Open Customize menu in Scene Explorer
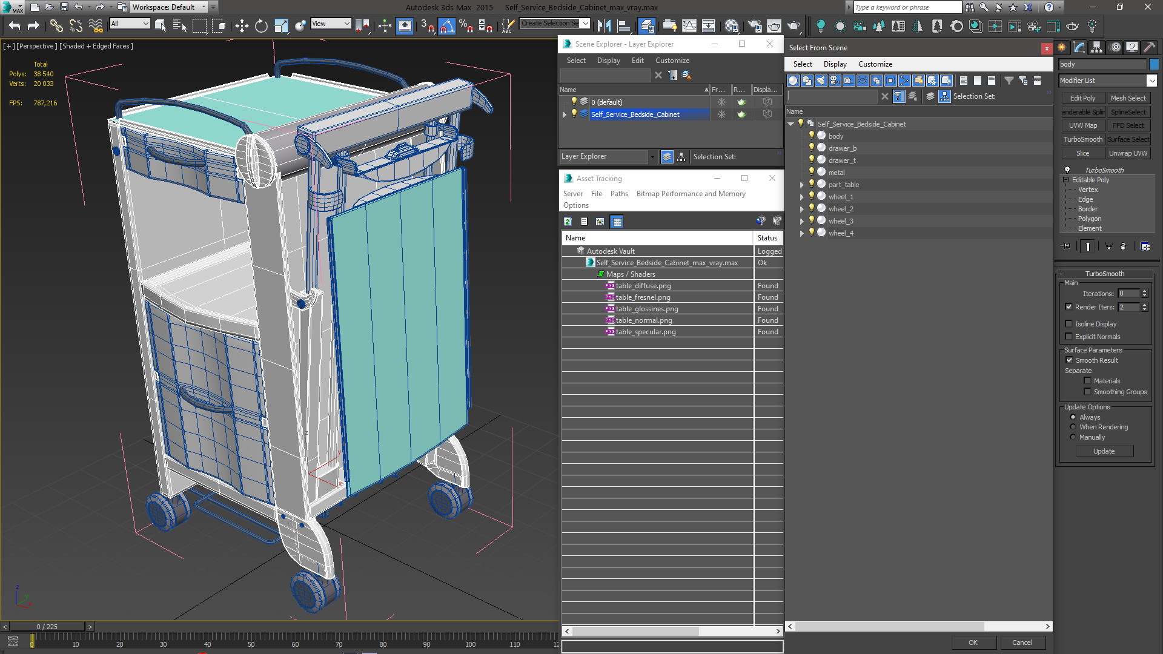This screenshot has width=1163, height=654. click(672, 61)
